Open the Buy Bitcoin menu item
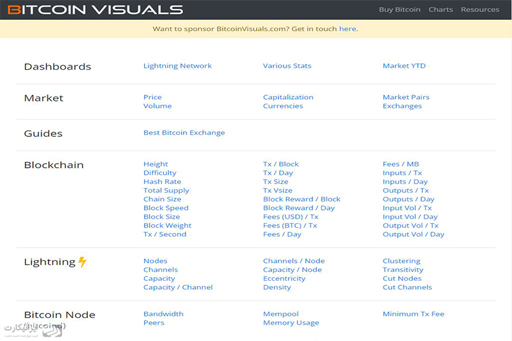 (399, 10)
